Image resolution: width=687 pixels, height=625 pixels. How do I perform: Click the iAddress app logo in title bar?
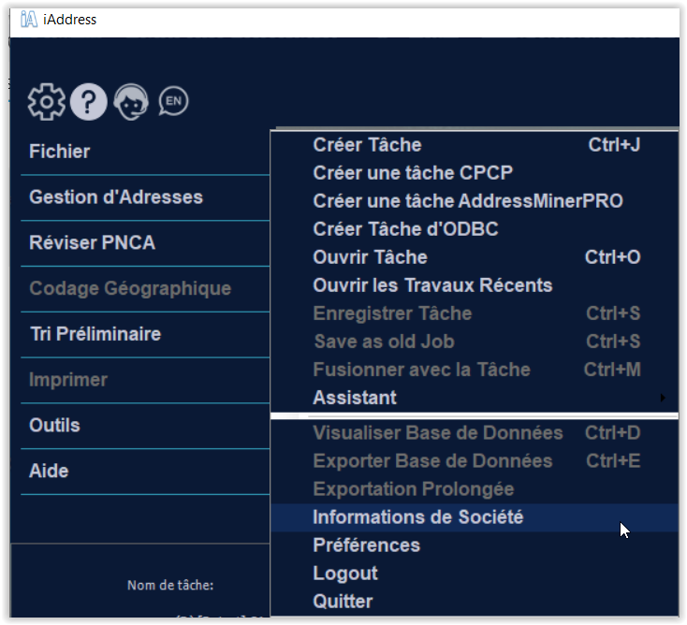[28, 19]
